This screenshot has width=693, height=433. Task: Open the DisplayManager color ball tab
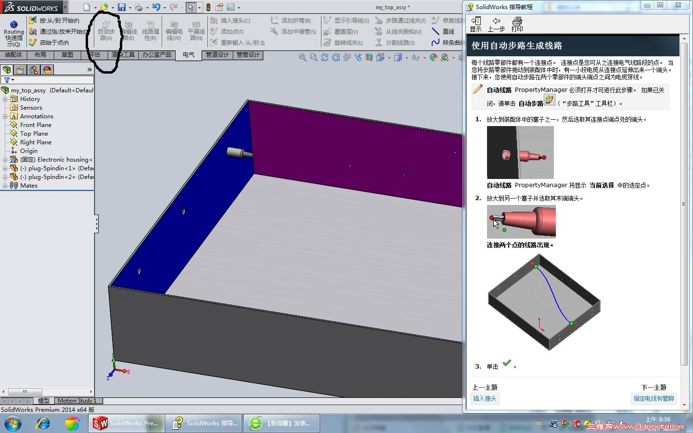(x=47, y=70)
